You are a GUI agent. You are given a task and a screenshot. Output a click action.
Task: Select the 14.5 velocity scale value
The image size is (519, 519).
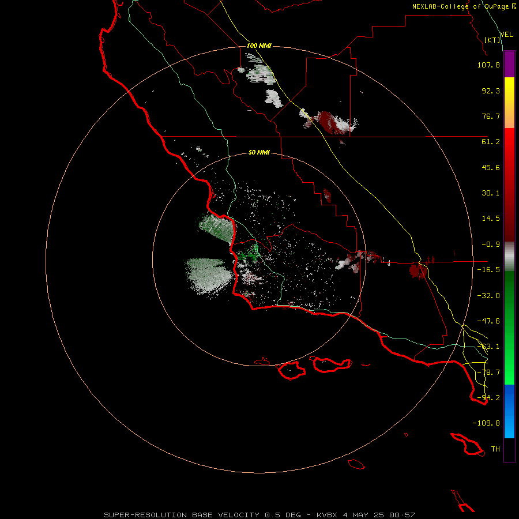[491, 219]
